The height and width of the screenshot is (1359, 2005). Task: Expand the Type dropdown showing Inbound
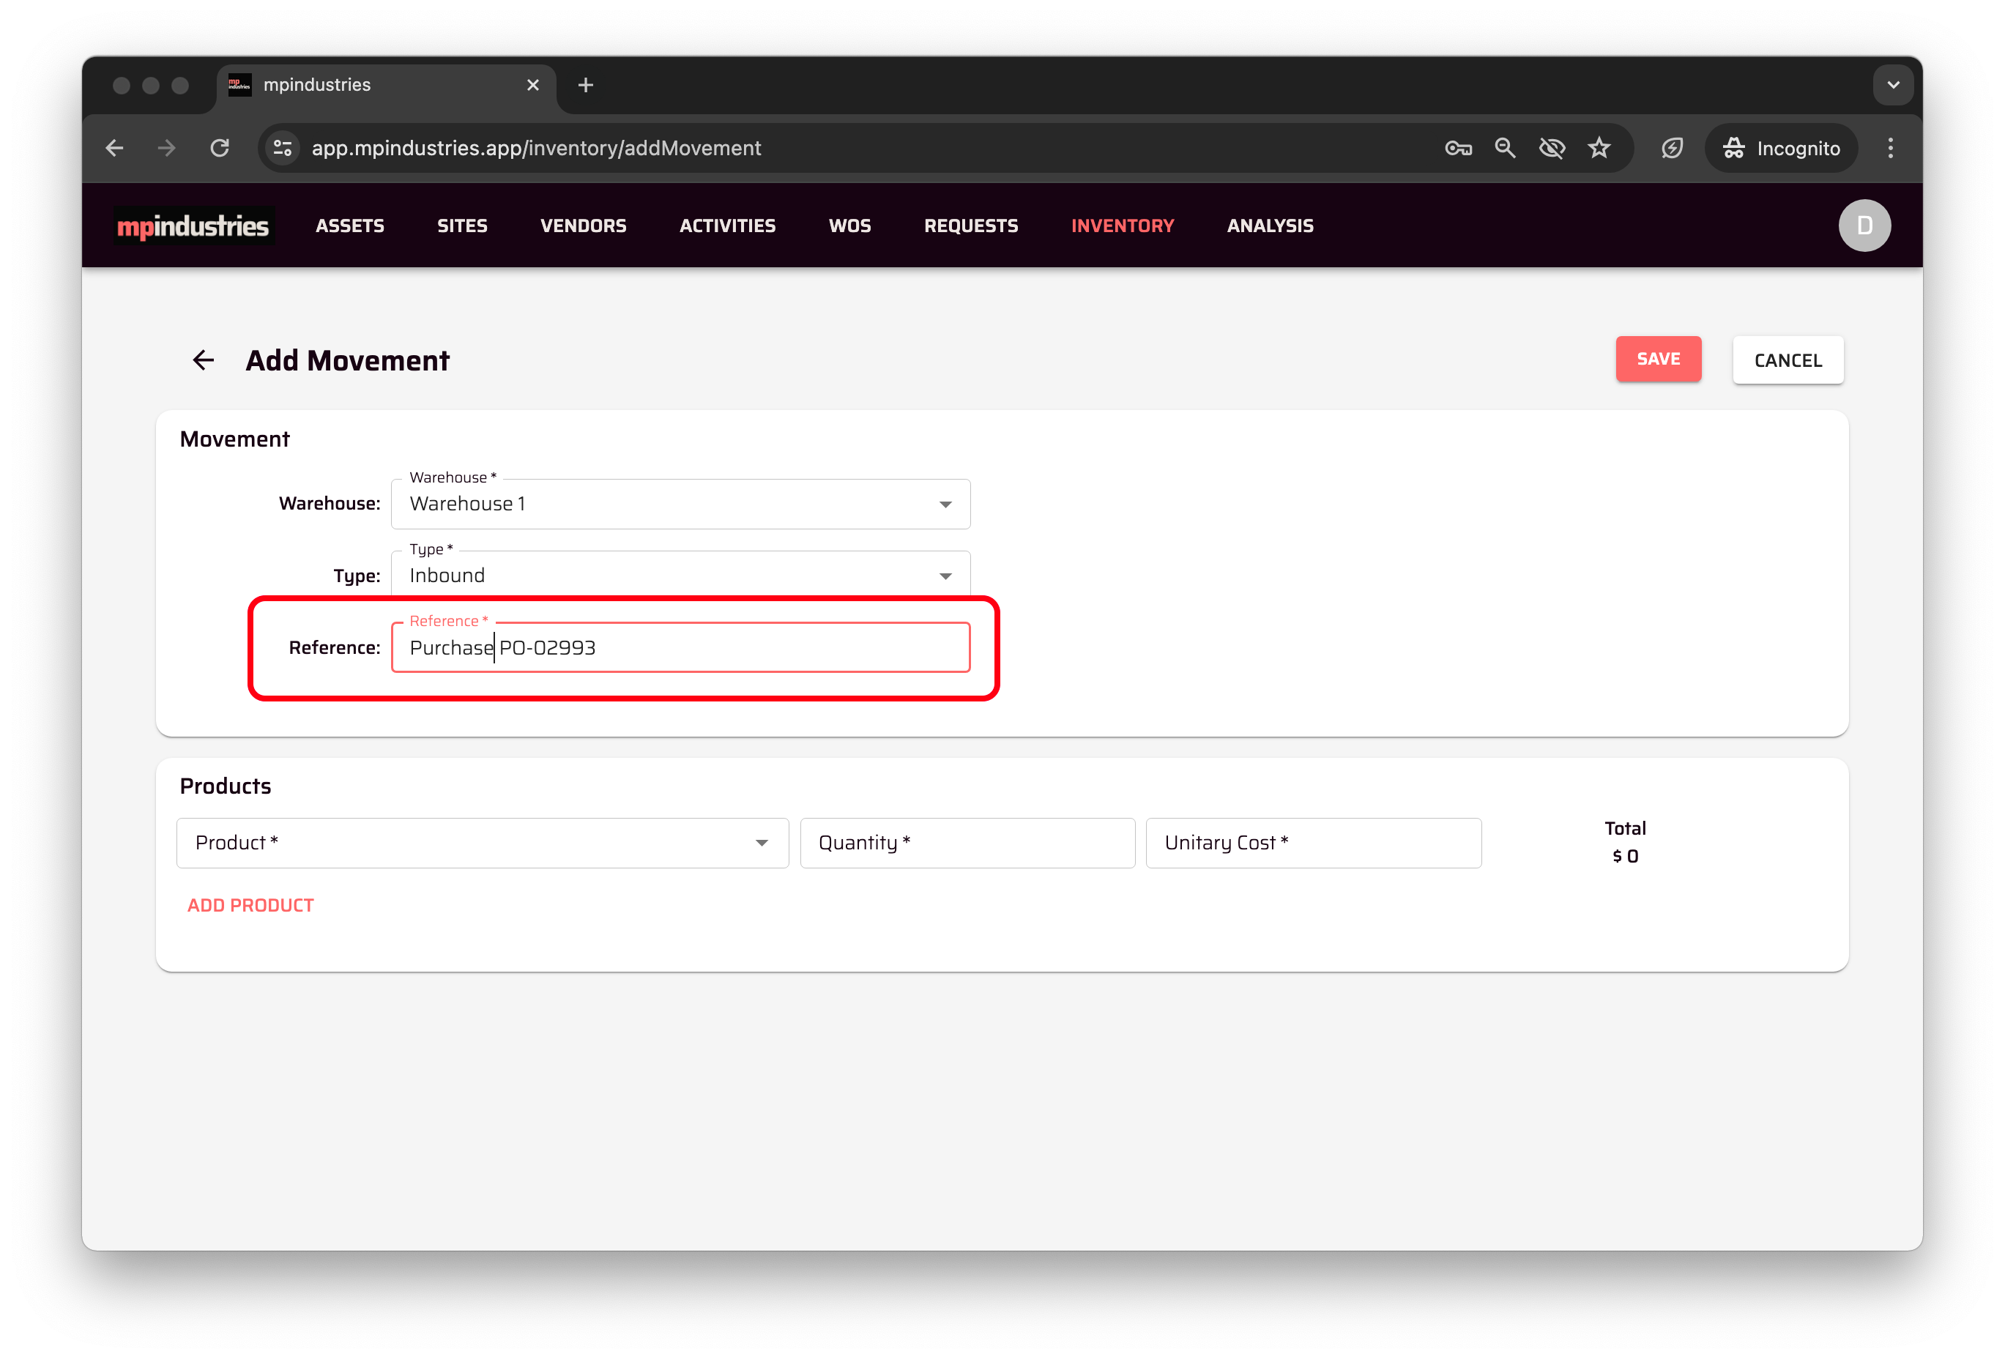pyautogui.click(x=680, y=576)
